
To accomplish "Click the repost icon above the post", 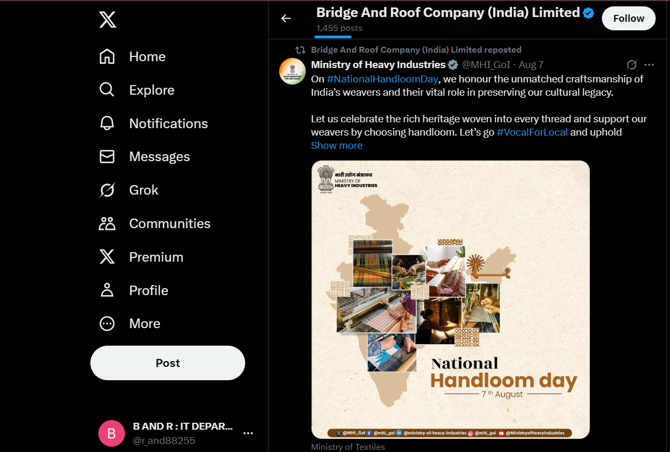I will [300, 50].
